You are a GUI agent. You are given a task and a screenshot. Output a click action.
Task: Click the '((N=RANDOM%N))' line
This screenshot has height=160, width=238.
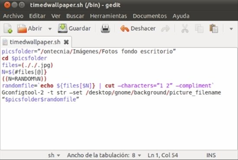pyautogui.click(x=24, y=79)
